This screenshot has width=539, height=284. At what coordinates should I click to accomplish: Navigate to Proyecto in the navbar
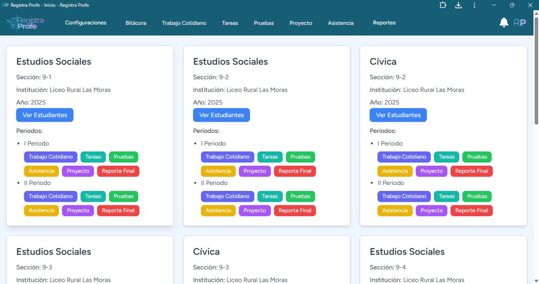click(301, 23)
